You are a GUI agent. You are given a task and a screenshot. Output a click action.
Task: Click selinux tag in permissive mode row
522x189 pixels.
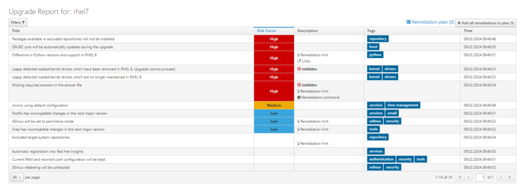[375, 121]
